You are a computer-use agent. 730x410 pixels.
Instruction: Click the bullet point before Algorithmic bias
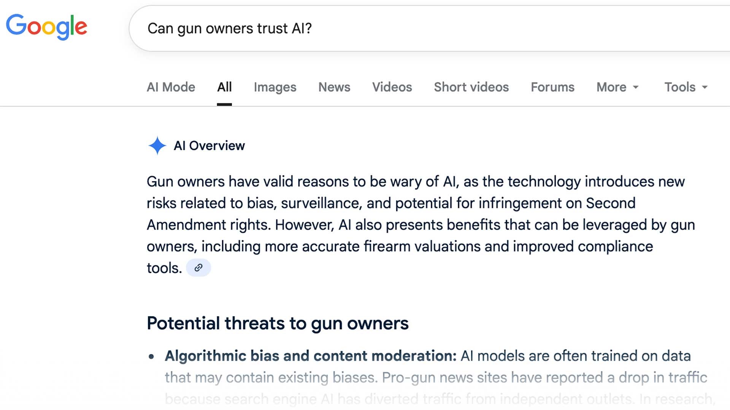152,356
